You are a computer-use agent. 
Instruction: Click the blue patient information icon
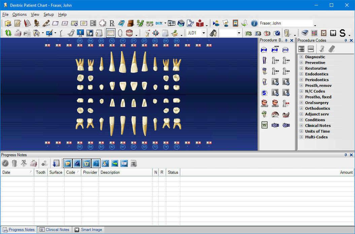[x=254, y=23]
